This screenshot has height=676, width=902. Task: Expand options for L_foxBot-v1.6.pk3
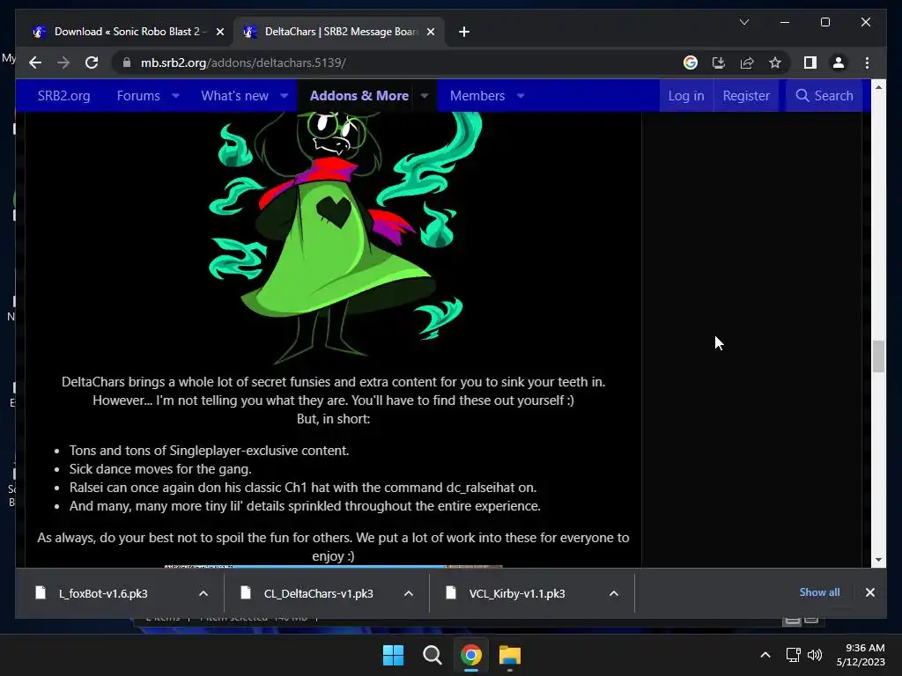[203, 593]
